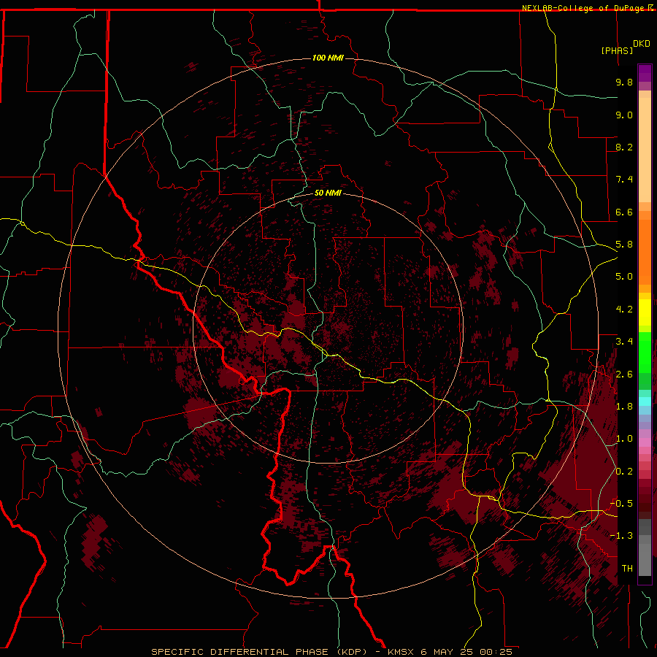
Task: Click the 0.2 legend value
Action: click(624, 472)
